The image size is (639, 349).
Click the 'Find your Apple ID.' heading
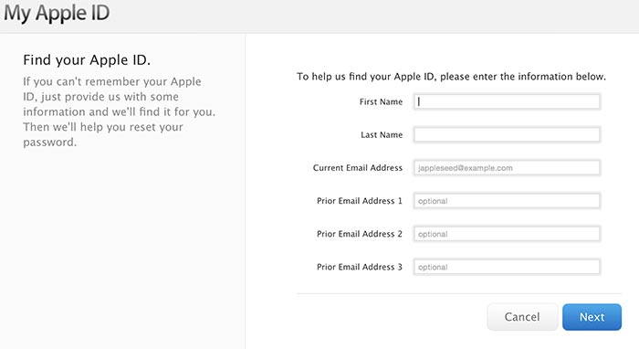tap(87, 60)
